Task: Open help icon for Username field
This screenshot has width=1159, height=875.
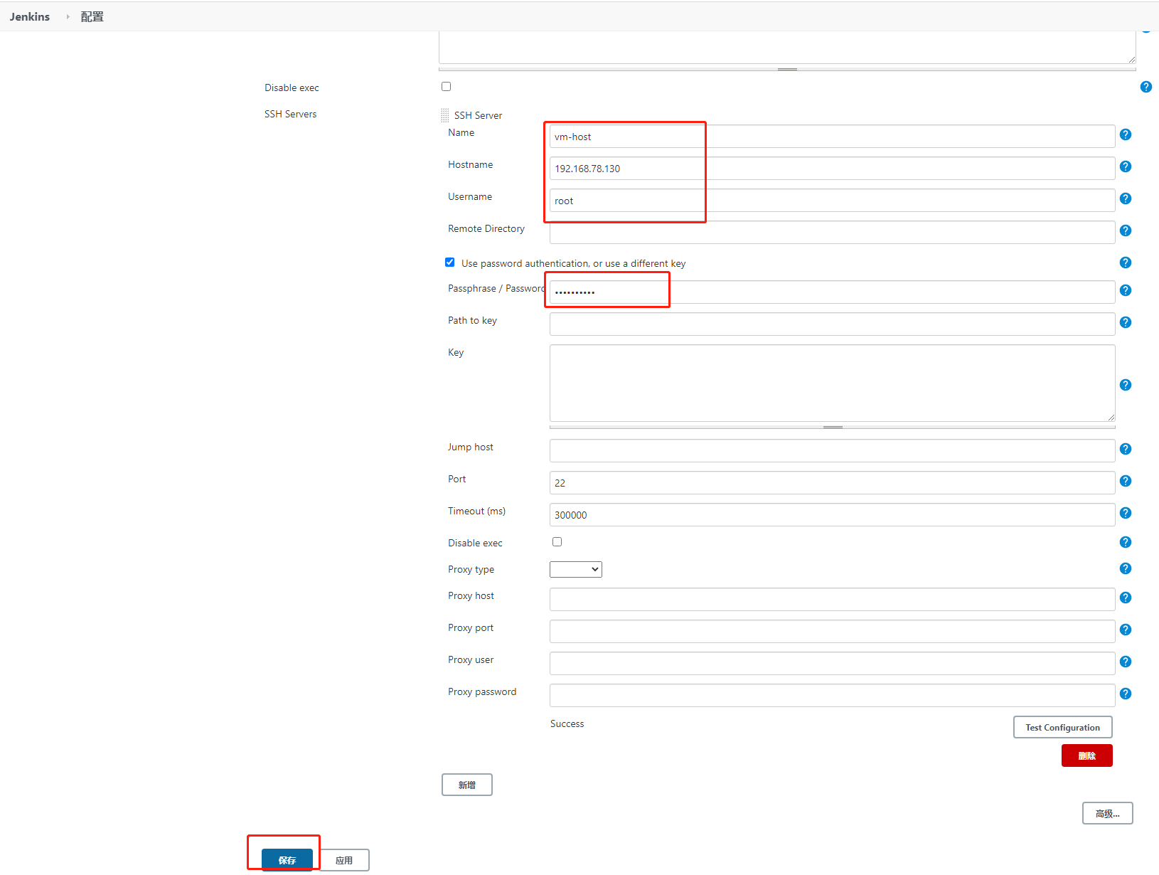Action: point(1125,198)
